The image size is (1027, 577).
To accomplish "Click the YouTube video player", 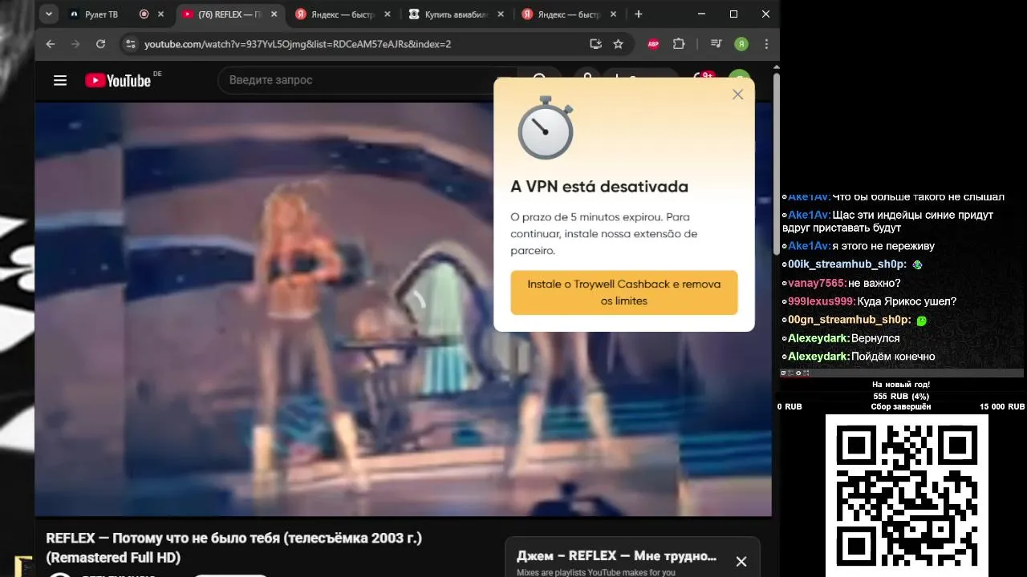I will click(403, 309).
